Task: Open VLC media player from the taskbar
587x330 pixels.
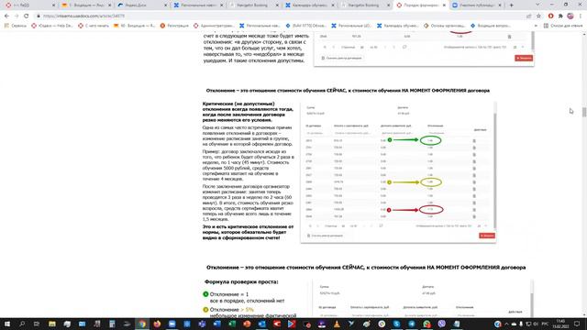Action: (337, 324)
